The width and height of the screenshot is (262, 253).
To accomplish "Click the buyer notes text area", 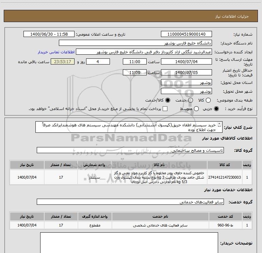I will 129,243.
